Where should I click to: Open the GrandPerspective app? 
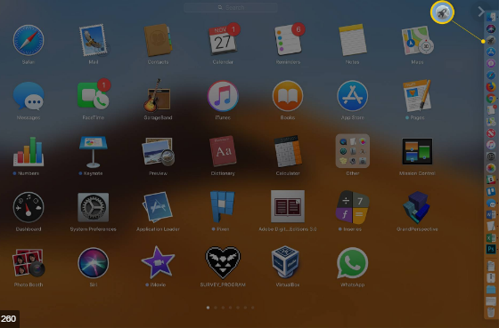click(417, 207)
